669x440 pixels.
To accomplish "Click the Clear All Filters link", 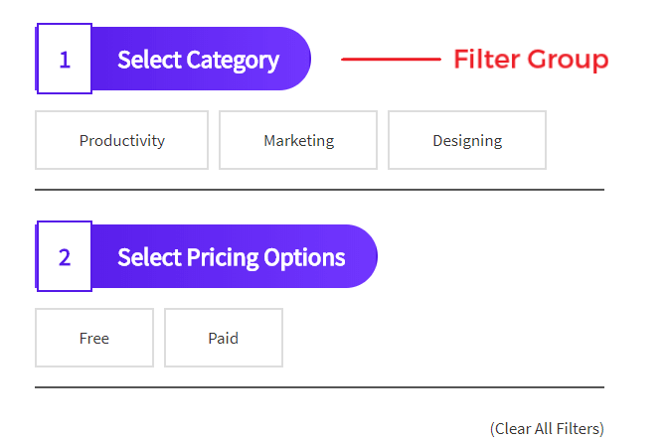I will click(x=547, y=428).
